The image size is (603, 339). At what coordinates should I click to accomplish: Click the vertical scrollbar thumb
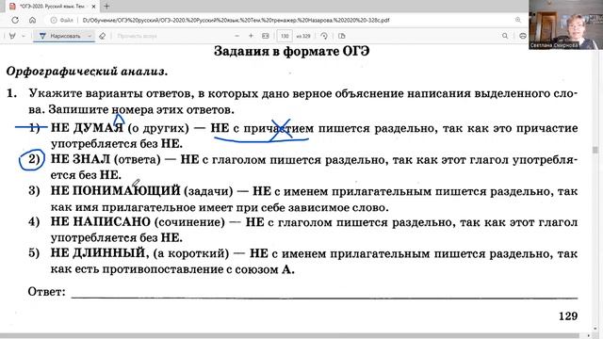point(595,150)
